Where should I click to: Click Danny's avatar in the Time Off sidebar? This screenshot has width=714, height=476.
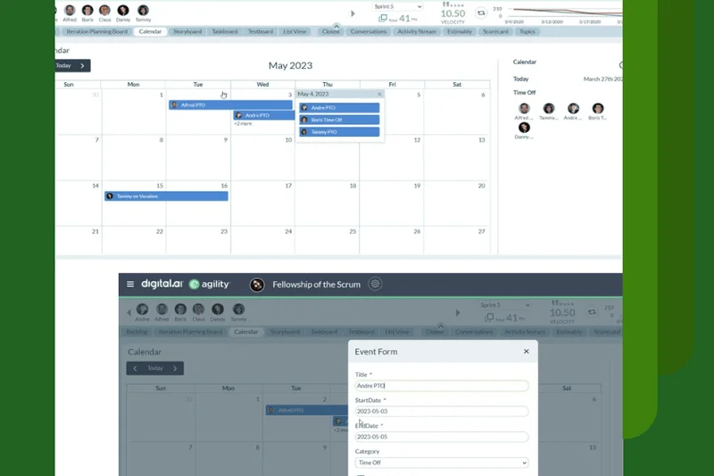coord(524,128)
